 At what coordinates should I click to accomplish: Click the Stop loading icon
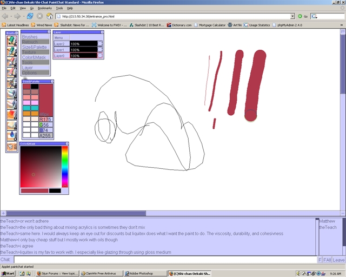tap(39, 16)
